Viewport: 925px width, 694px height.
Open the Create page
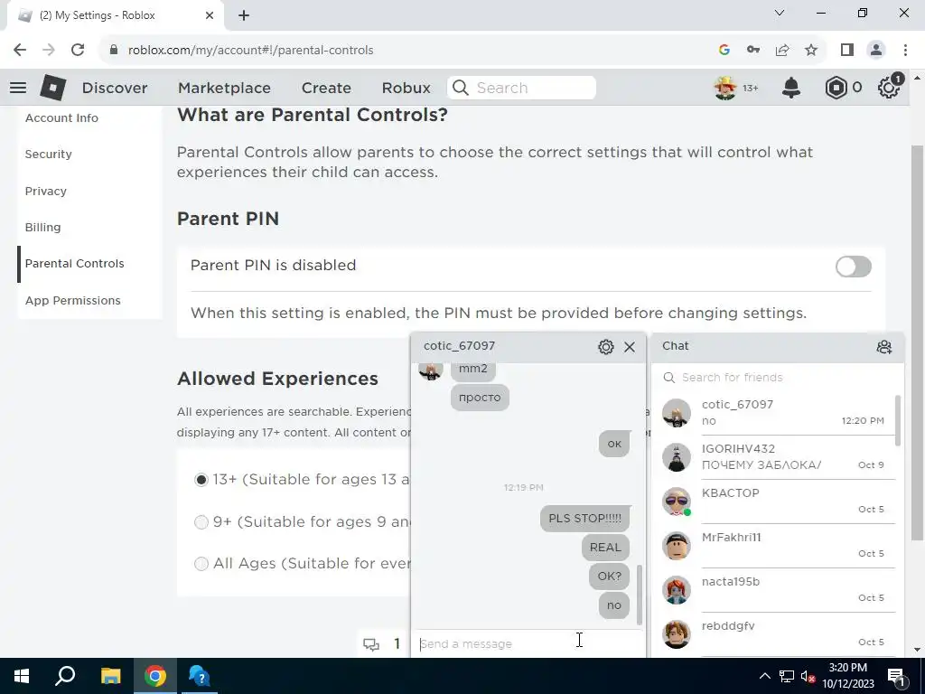click(326, 88)
